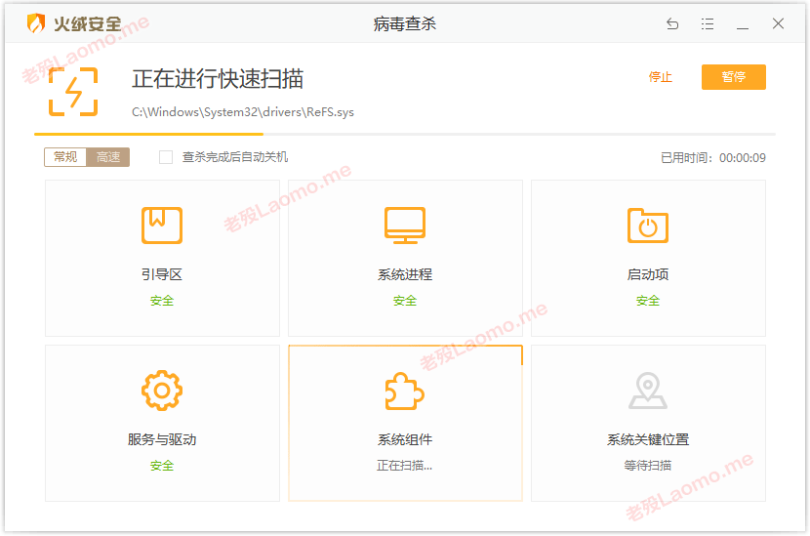Screen dimensions: 810x536
Task: Click the 安全 status under 引导区
Action: (162, 301)
